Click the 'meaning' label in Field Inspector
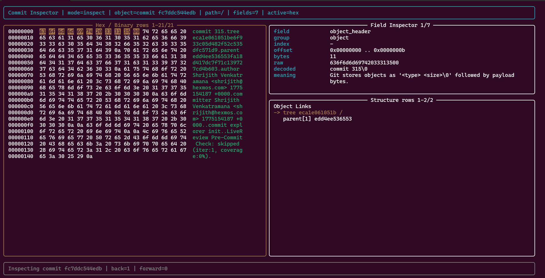This screenshot has width=545, height=278. [x=285, y=75]
